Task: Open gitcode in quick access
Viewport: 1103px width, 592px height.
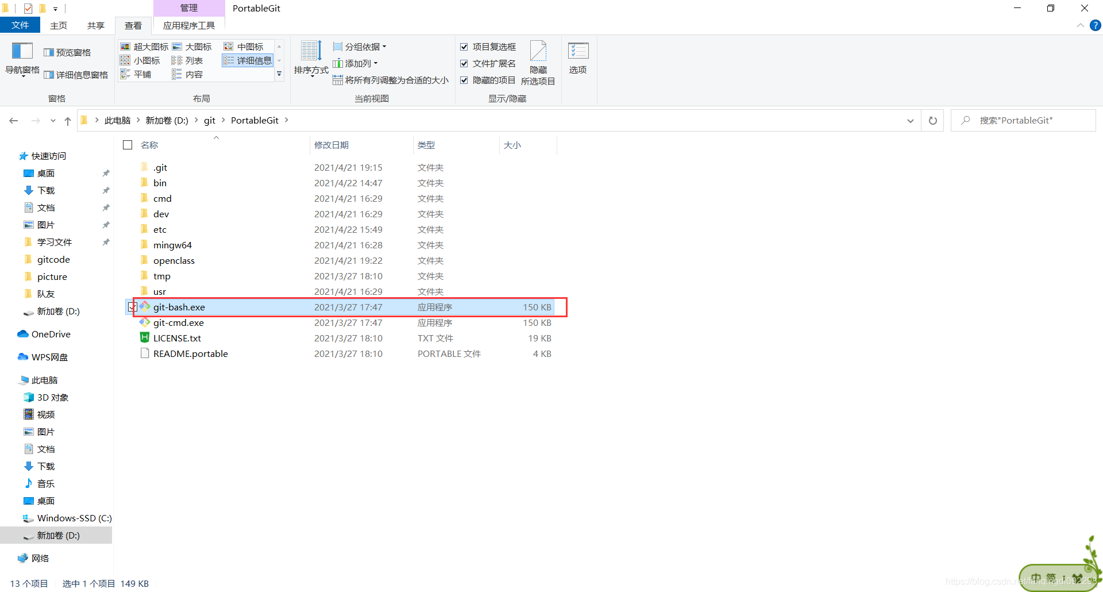Action: point(47,259)
